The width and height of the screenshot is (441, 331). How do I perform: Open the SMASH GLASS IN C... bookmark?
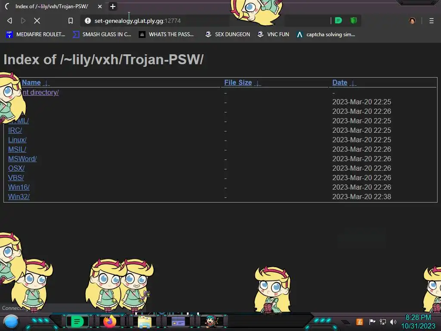point(102,34)
